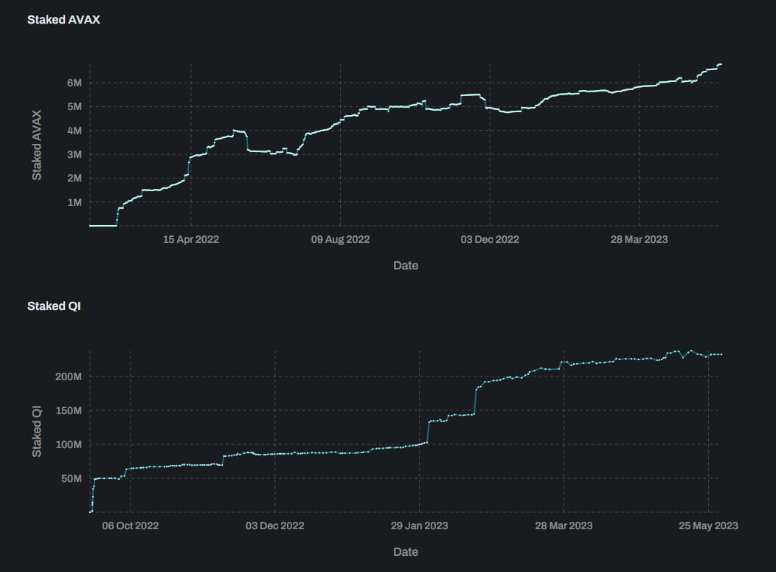776x572 pixels.
Task: Select the 09 Aug 2022 axis label
Action: tap(339, 239)
